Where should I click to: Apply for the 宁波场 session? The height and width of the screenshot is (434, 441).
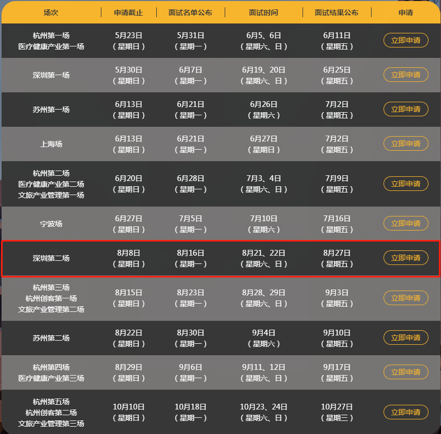click(405, 223)
